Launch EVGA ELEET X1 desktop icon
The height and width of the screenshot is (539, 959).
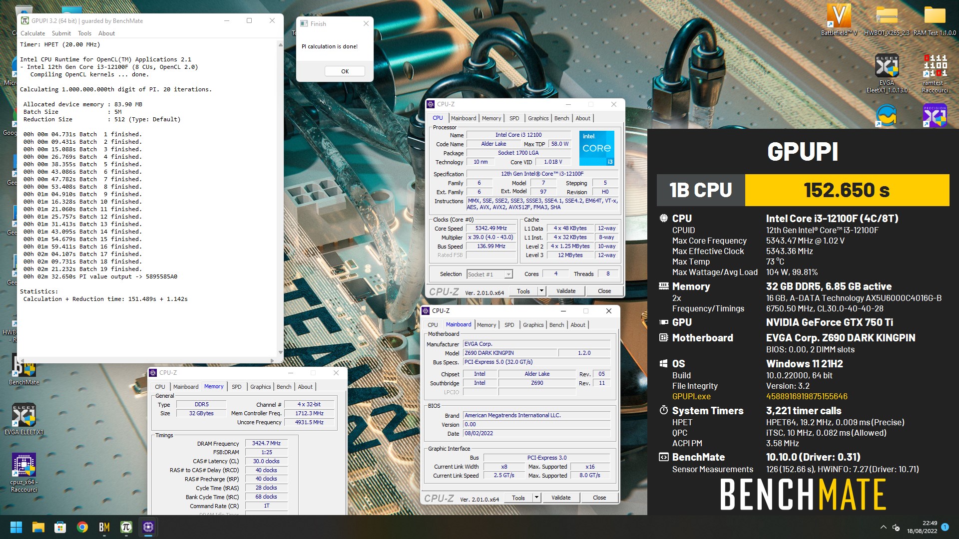click(x=24, y=419)
